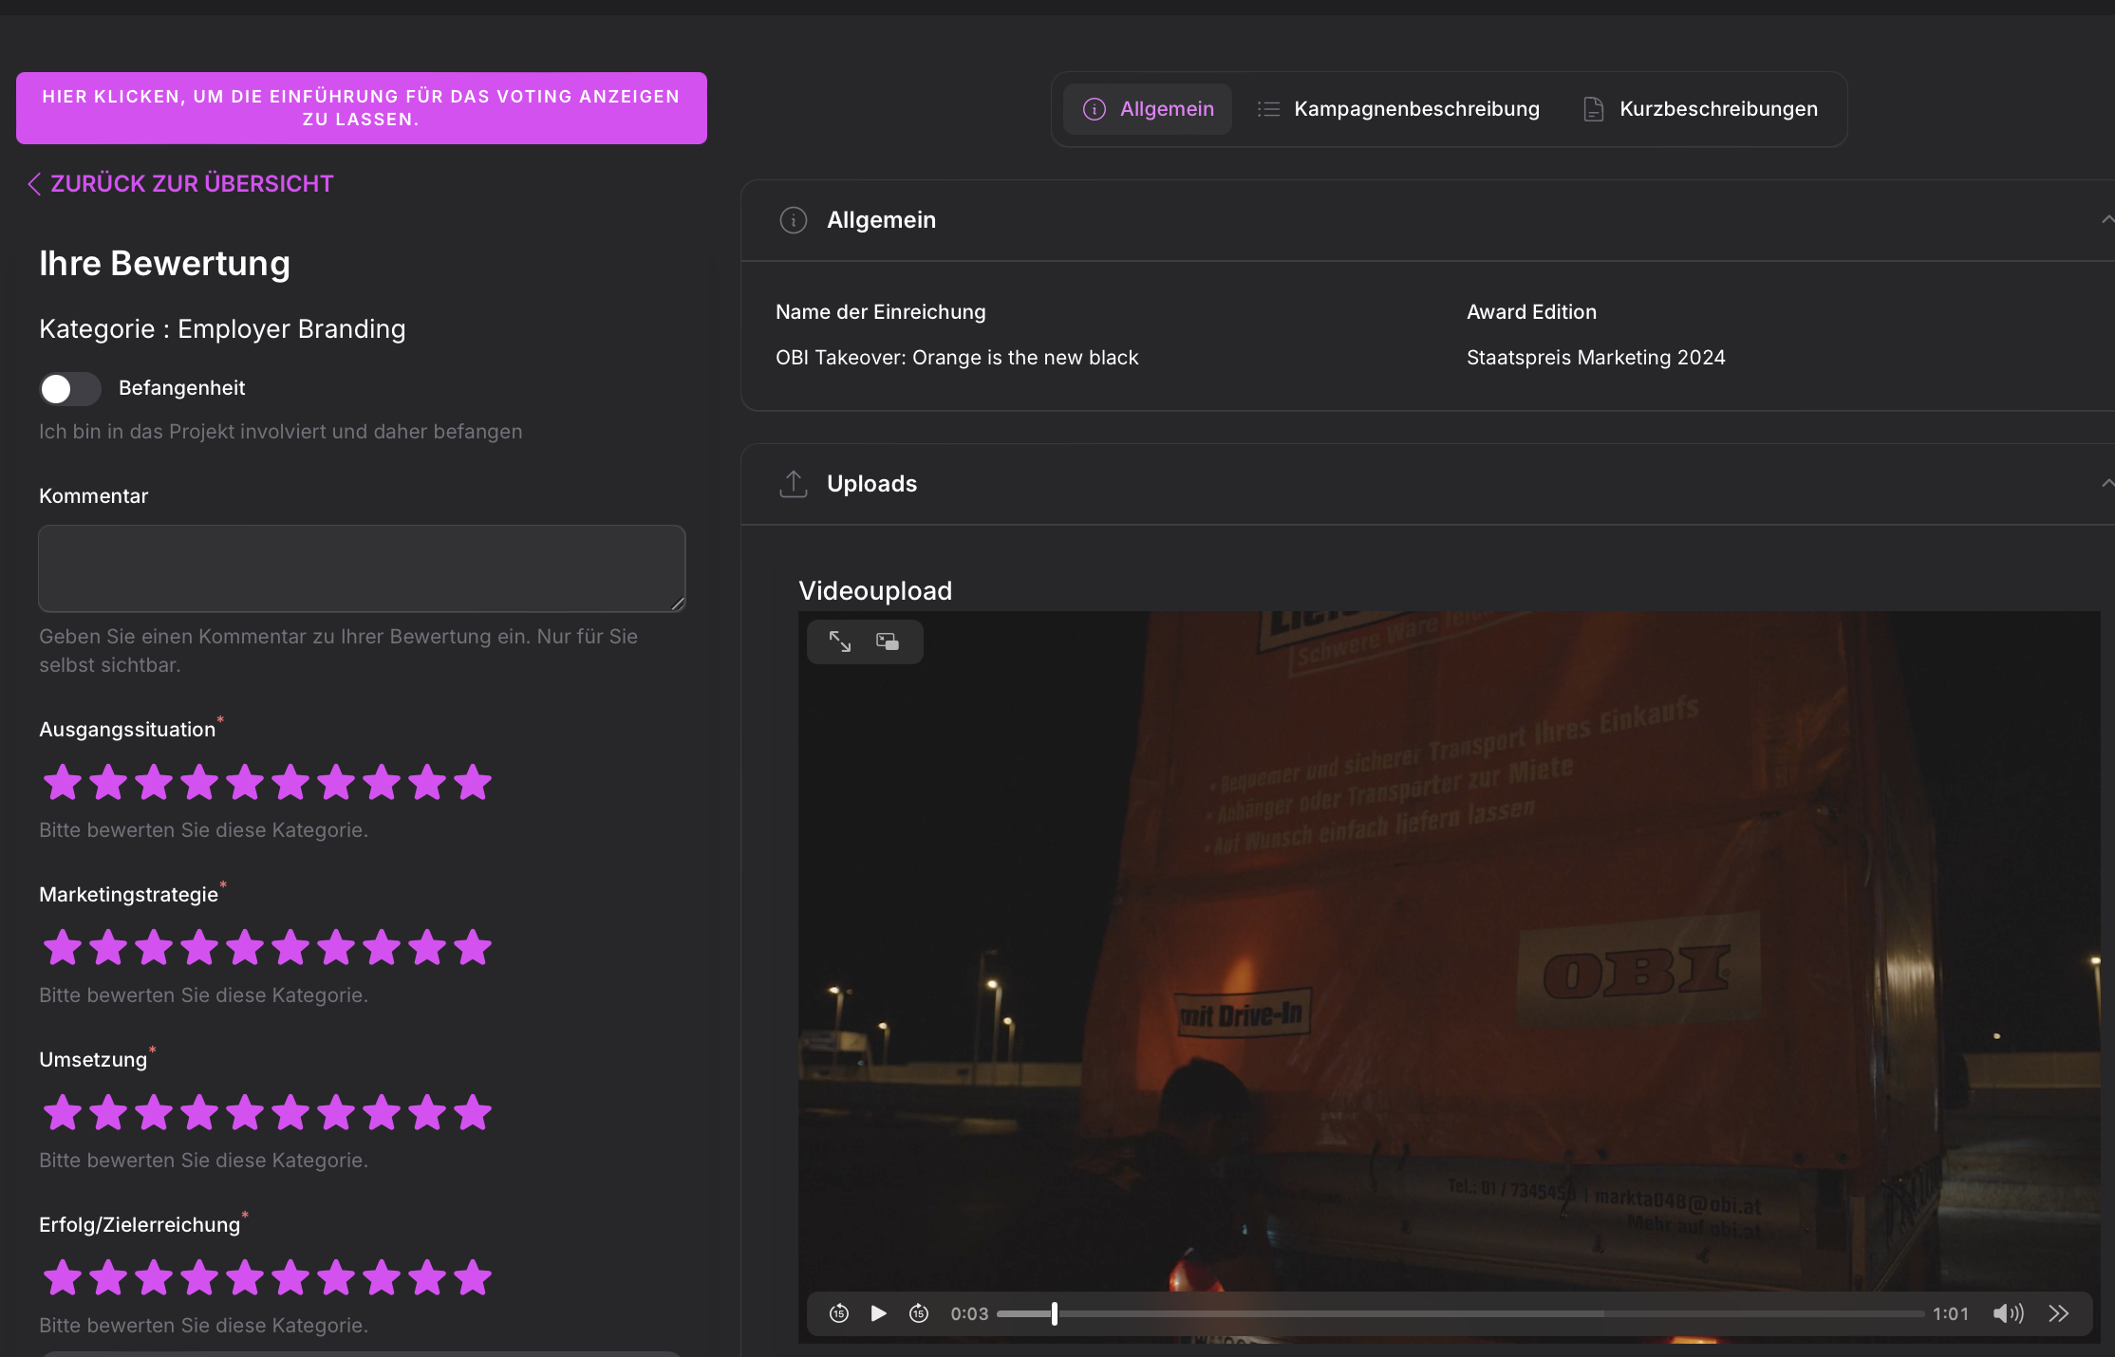
Task: Click the pink voting introduction banner
Action: point(361,108)
